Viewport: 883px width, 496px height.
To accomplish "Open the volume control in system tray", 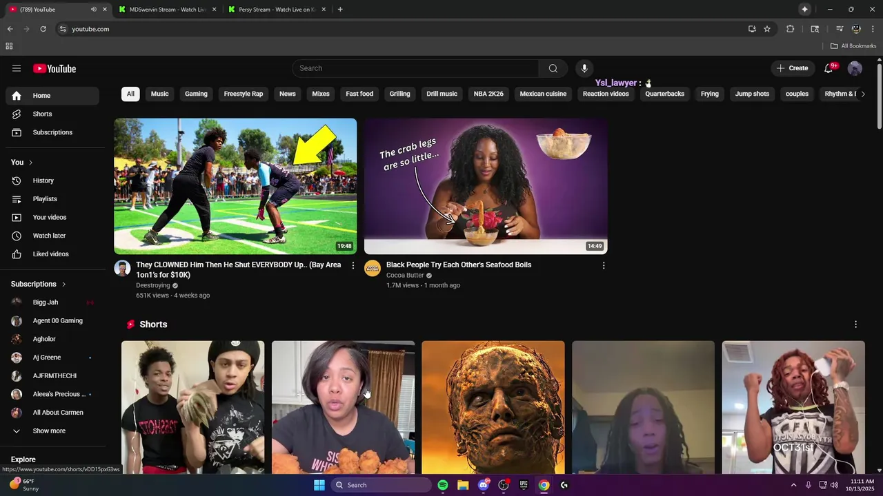I will point(834,485).
